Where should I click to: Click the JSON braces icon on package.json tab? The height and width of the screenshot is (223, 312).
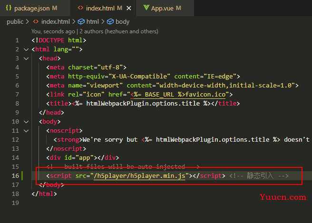click(9, 8)
